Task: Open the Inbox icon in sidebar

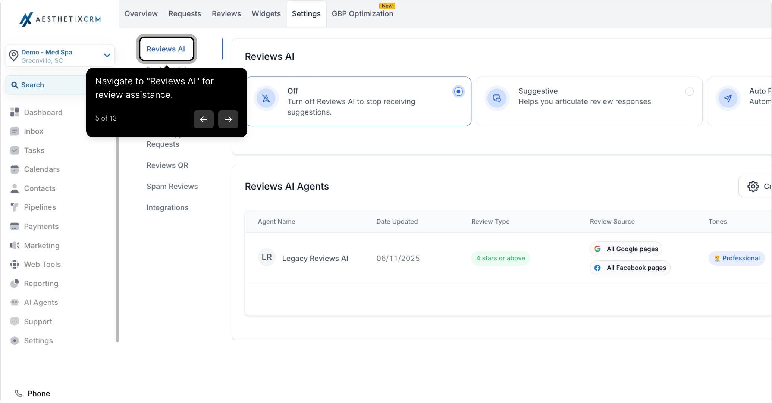Action: click(x=15, y=131)
